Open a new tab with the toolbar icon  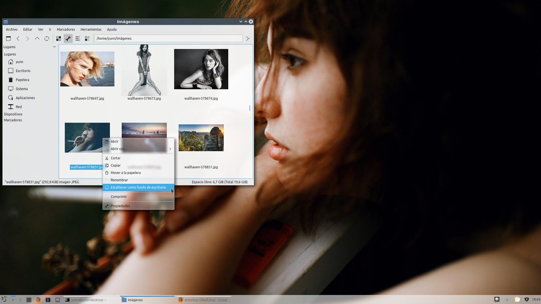pyautogui.click(x=8, y=39)
